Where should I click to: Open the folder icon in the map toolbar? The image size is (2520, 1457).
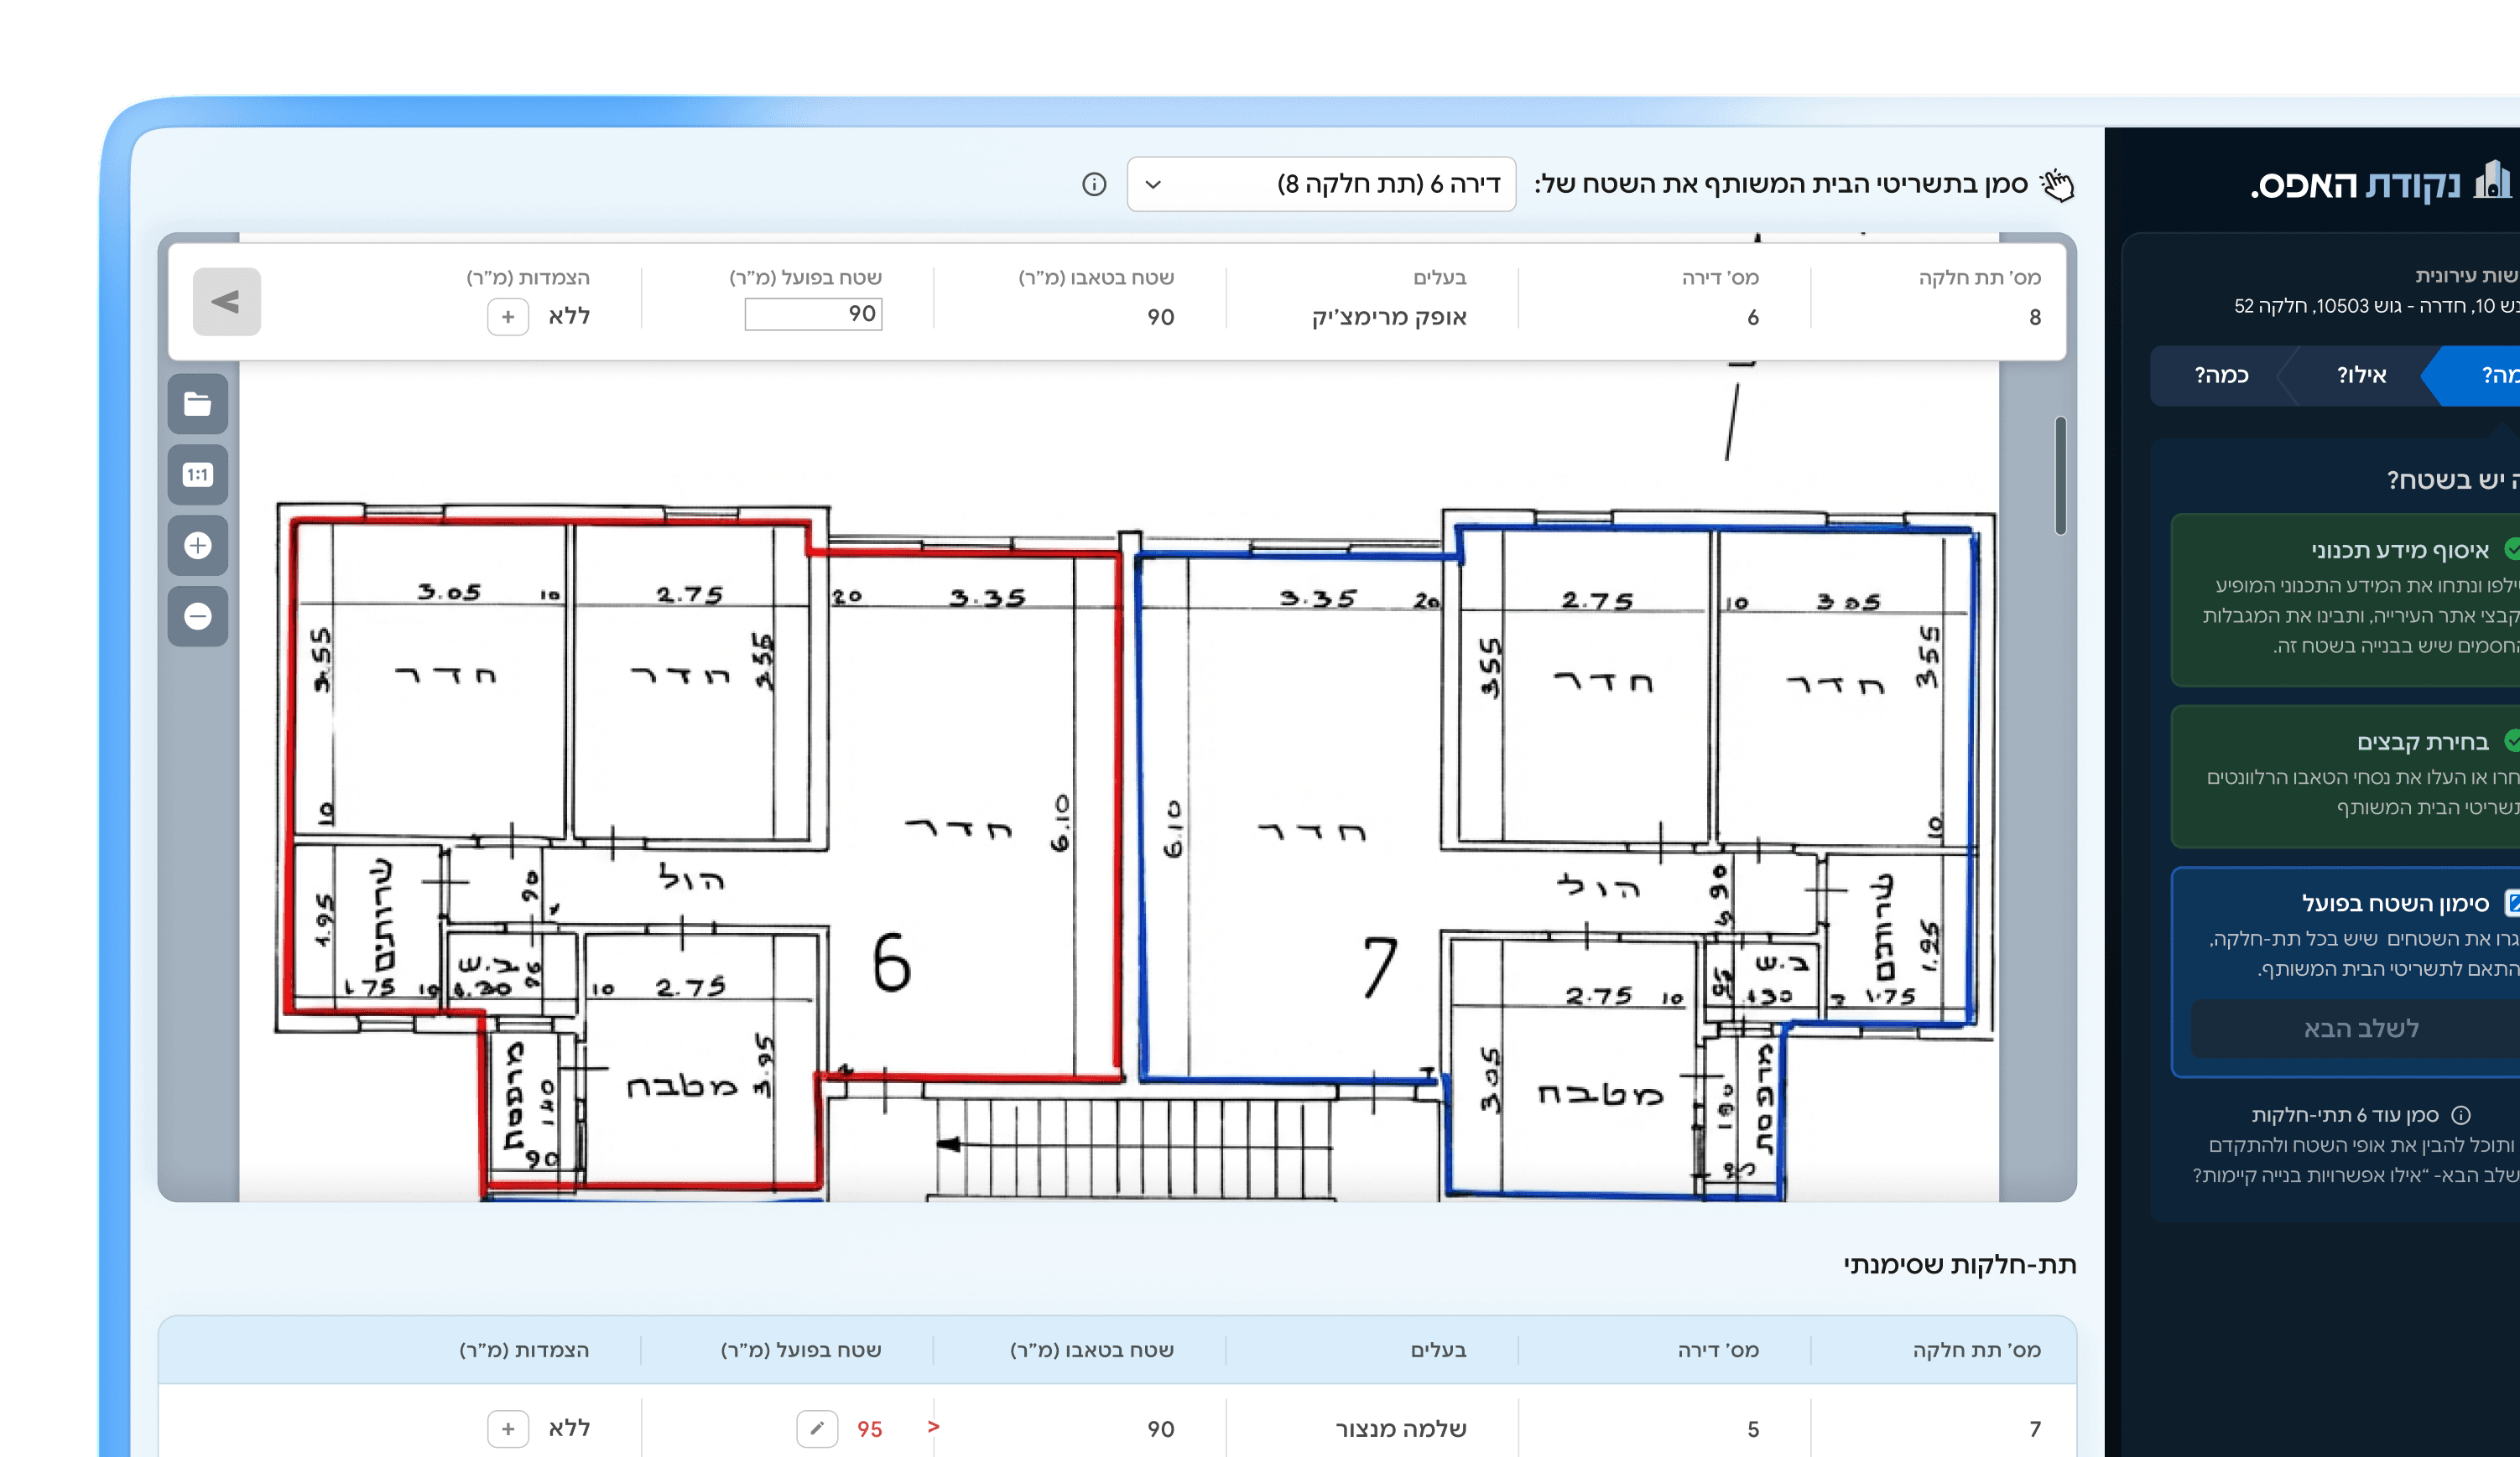click(x=197, y=405)
